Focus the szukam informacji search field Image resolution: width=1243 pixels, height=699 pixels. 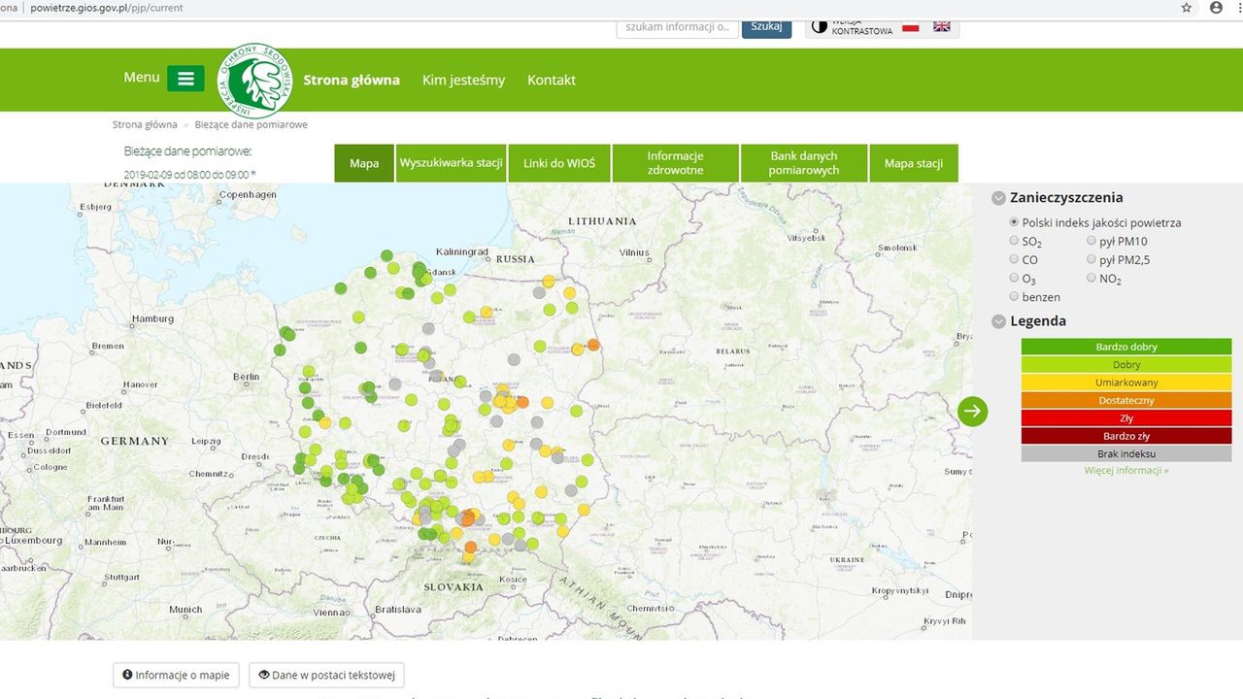click(x=677, y=26)
